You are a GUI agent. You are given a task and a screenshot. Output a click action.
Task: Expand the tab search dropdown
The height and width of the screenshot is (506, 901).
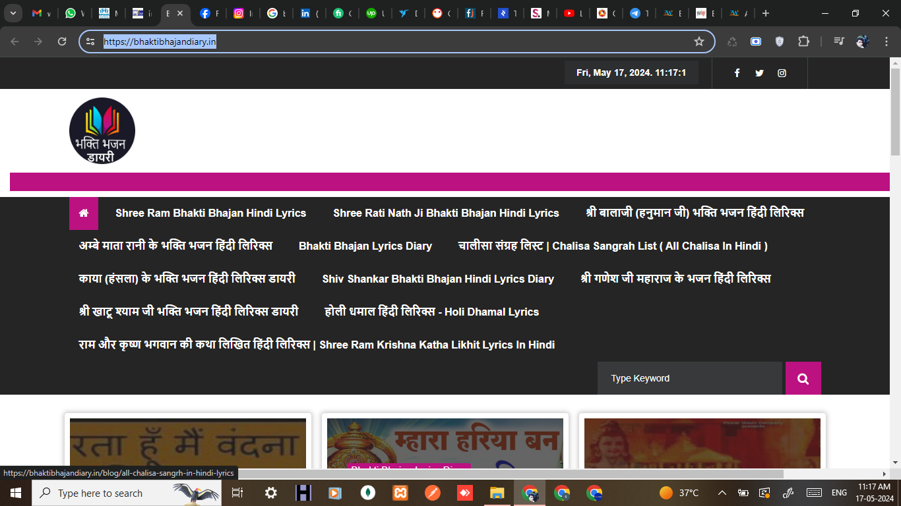pos(13,13)
